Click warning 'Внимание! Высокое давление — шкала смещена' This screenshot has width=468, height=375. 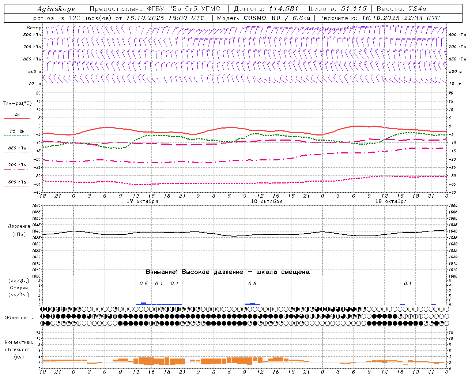click(x=227, y=272)
